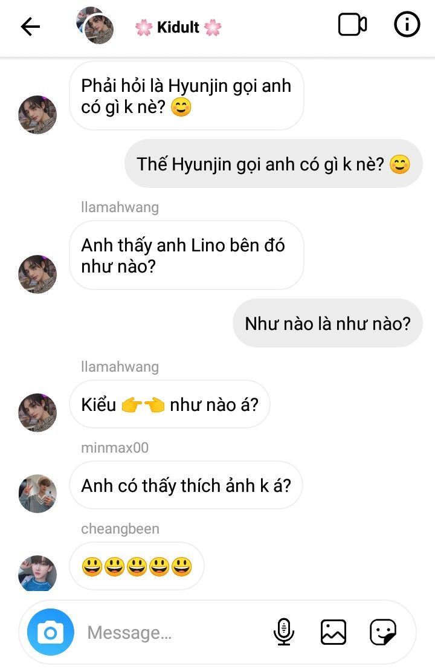Tap cheangbeen's profile picture

pyautogui.click(x=37, y=572)
